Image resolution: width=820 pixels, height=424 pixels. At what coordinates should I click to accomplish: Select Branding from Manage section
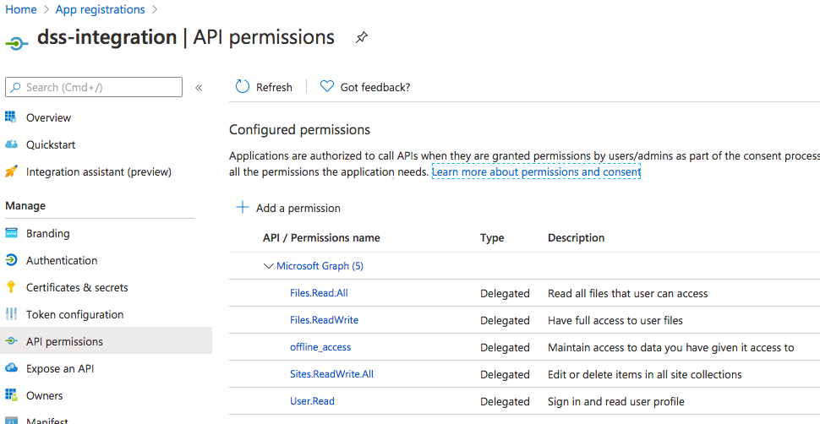pyautogui.click(x=47, y=233)
